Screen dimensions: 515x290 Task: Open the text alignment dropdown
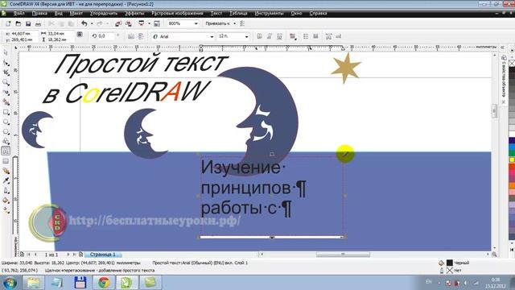[292, 36]
